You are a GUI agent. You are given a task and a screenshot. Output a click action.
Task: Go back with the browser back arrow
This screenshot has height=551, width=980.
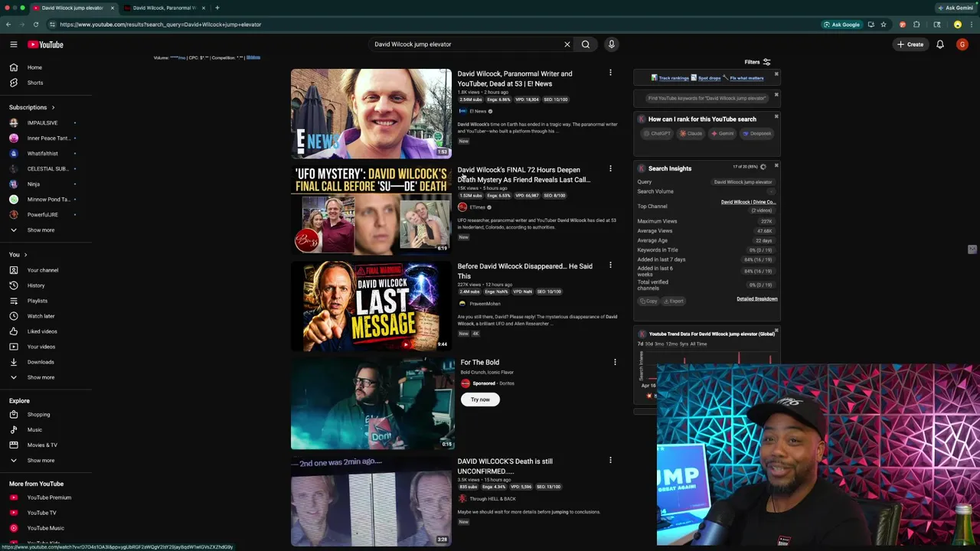click(8, 24)
